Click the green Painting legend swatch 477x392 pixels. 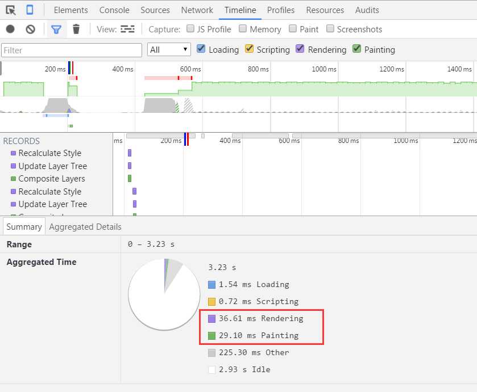(211, 336)
